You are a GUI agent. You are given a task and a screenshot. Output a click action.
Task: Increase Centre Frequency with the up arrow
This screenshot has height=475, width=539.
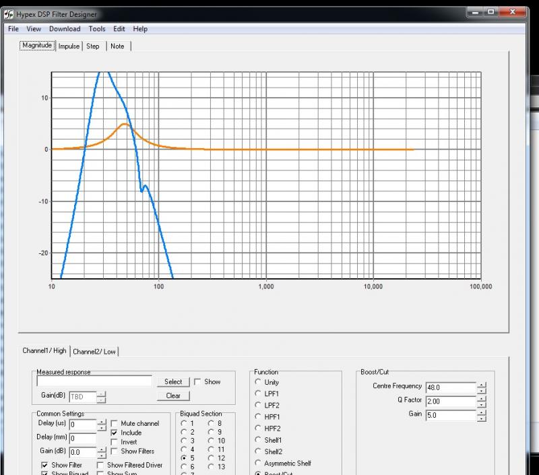pyautogui.click(x=481, y=384)
